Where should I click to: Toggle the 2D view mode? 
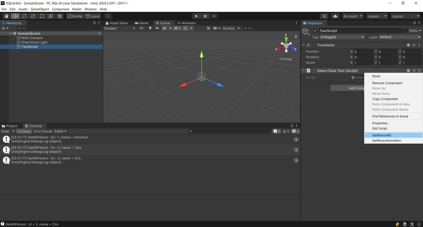tap(141, 28)
